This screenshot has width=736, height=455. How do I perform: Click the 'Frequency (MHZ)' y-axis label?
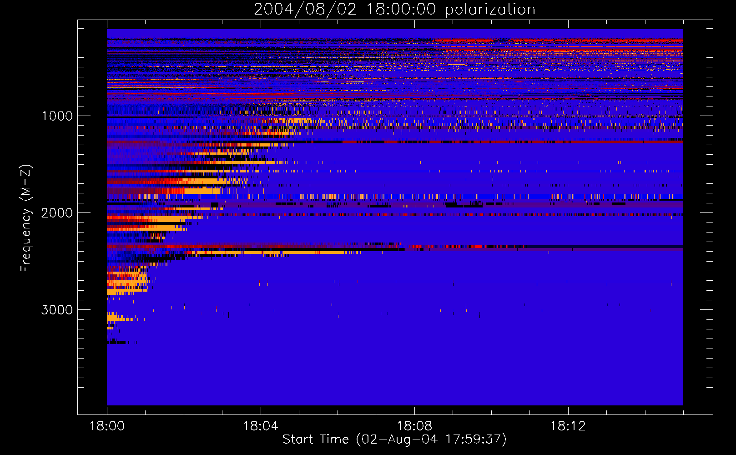[x=26, y=218]
